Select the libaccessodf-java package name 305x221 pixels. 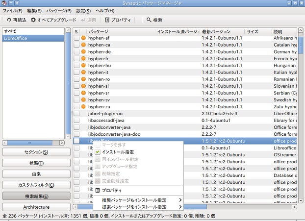(106, 121)
